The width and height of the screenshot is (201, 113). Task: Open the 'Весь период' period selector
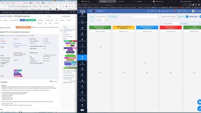pyautogui.click(x=190, y=24)
